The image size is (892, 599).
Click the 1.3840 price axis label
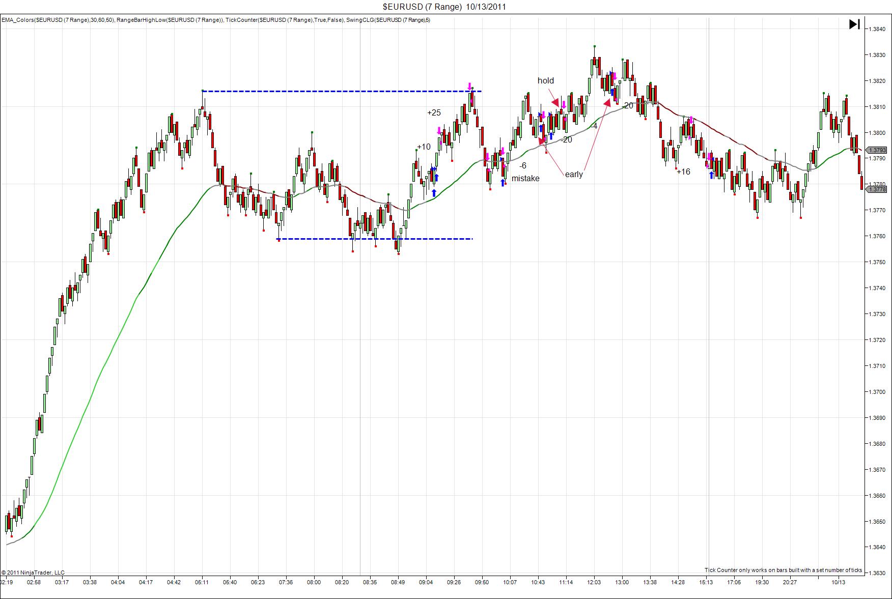point(878,29)
